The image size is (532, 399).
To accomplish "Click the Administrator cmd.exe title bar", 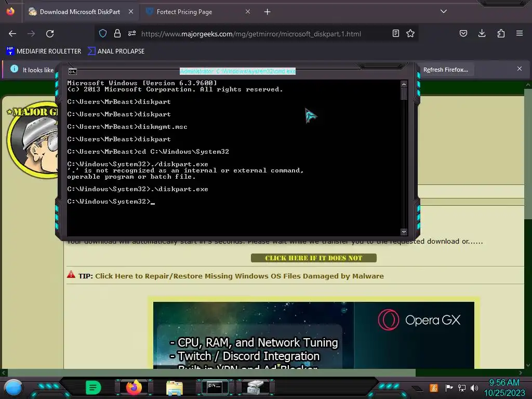I will pos(237,71).
